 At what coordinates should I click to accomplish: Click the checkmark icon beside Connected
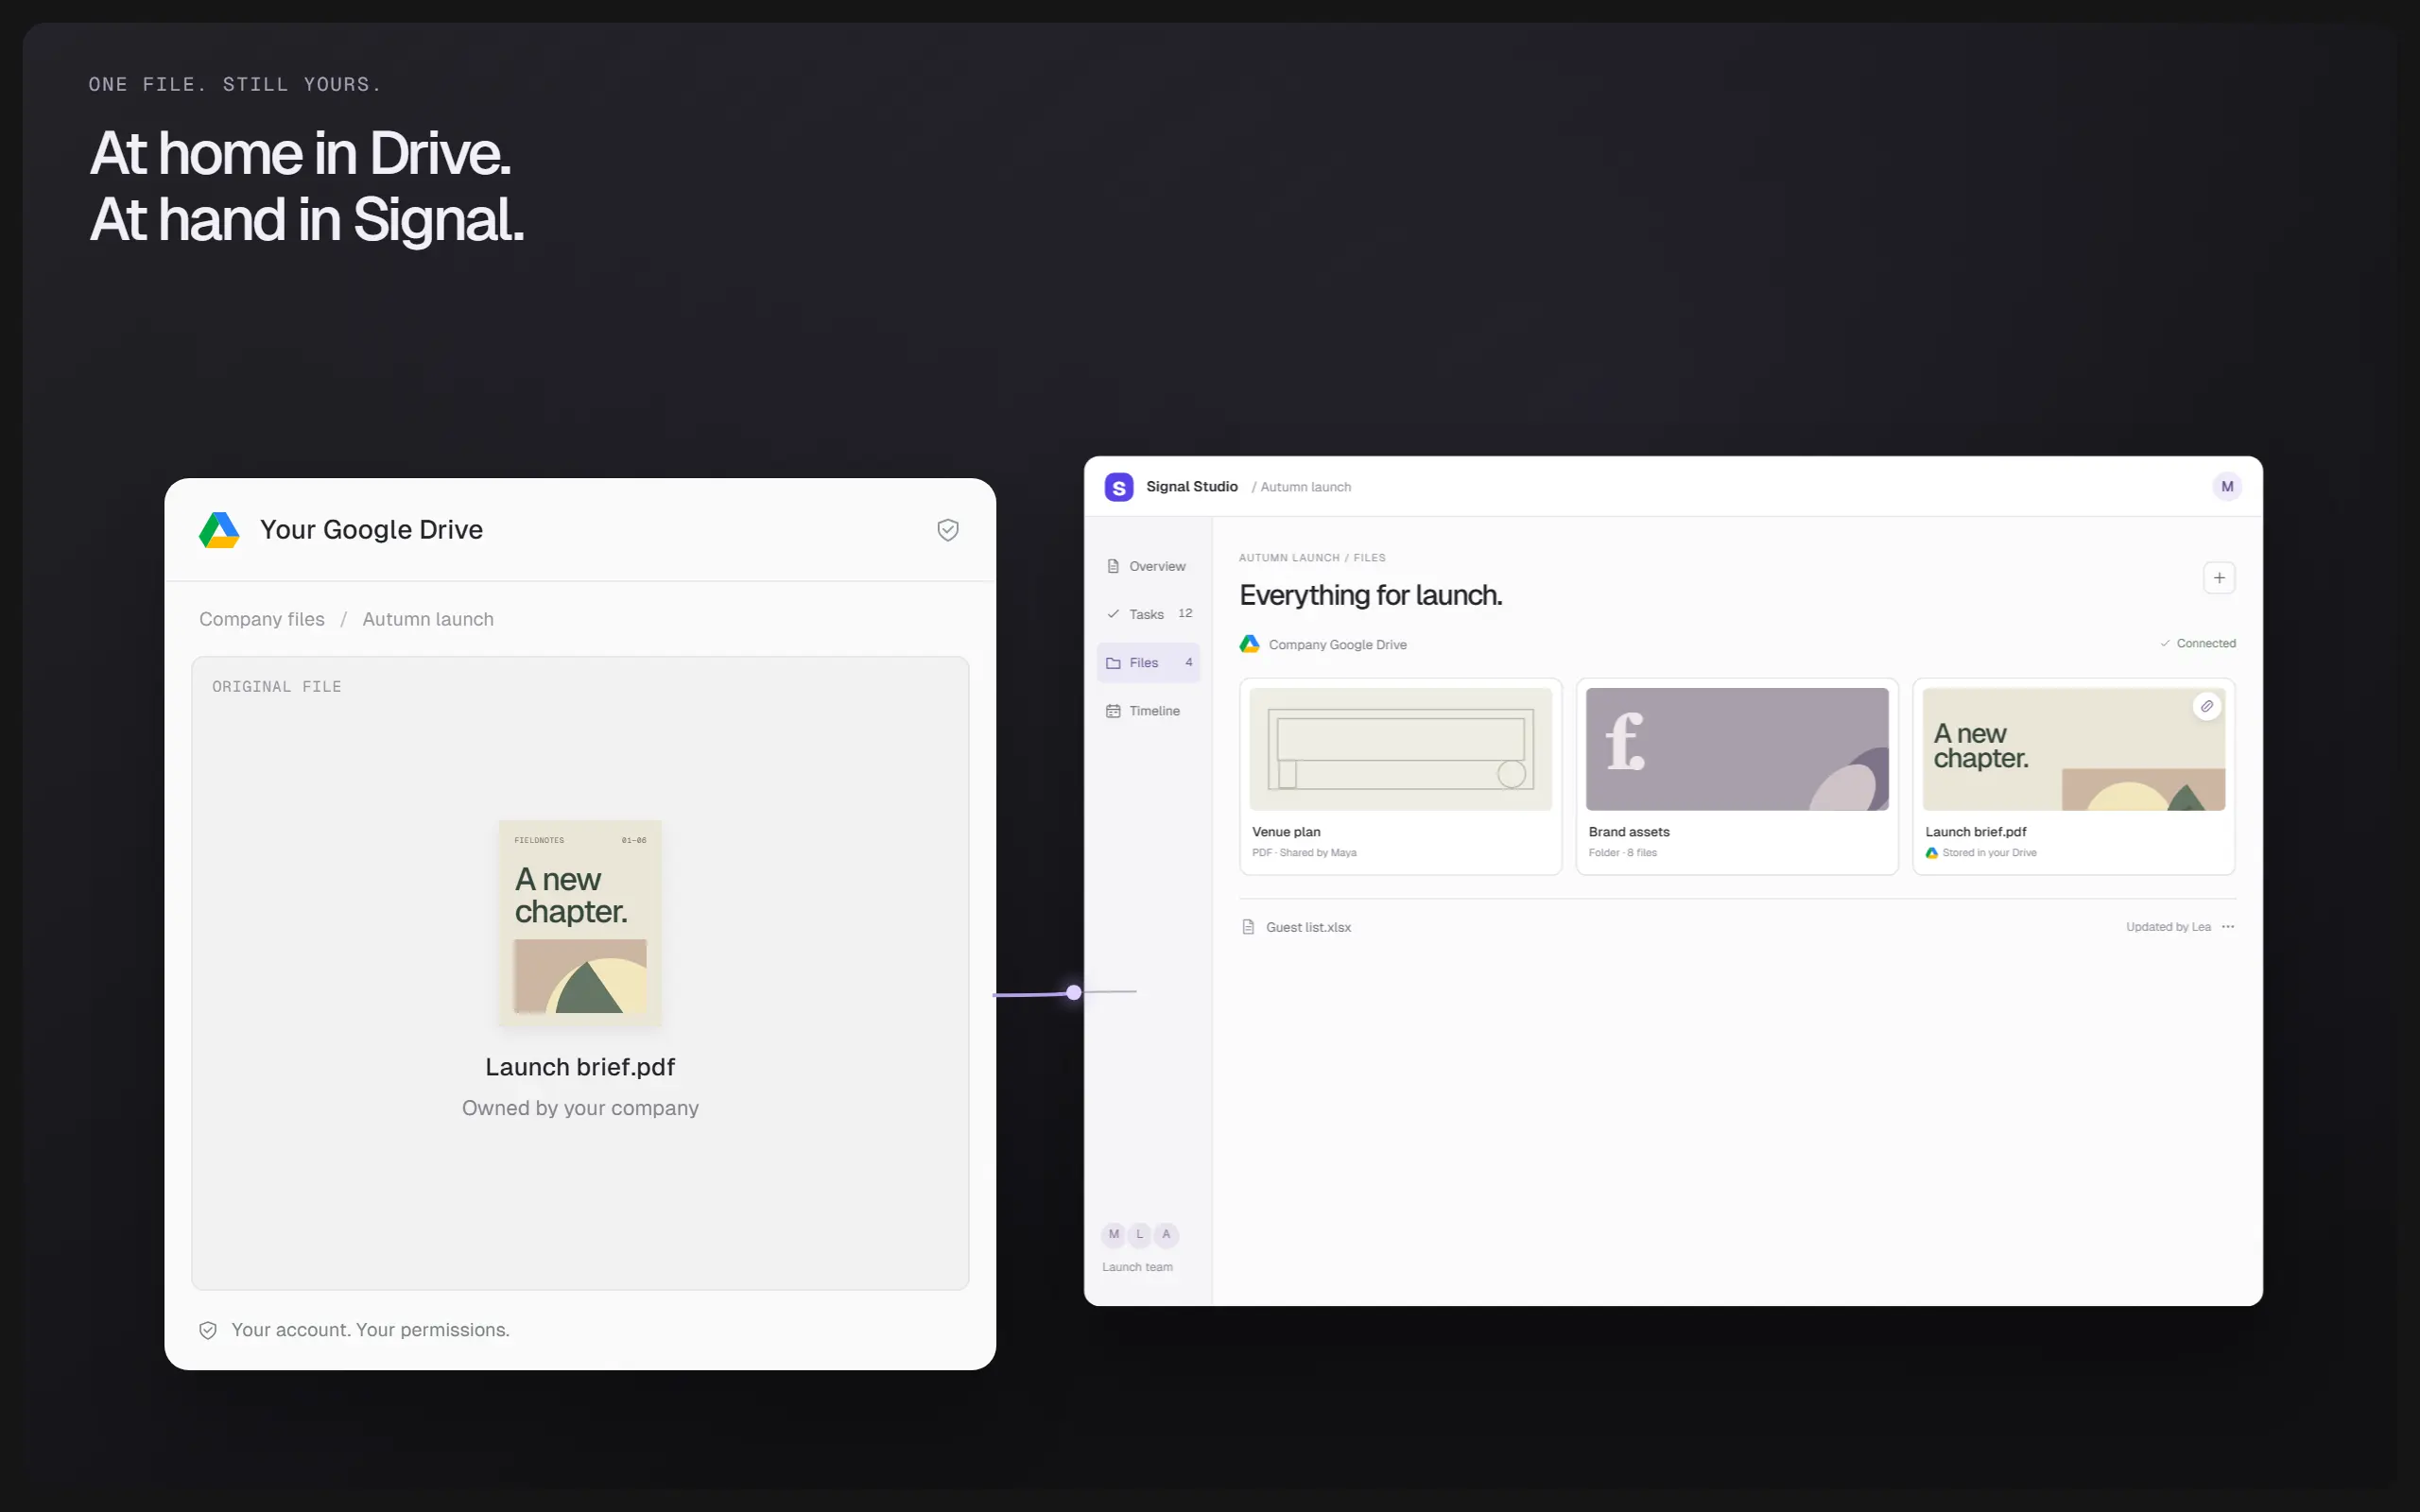(2165, 643)
